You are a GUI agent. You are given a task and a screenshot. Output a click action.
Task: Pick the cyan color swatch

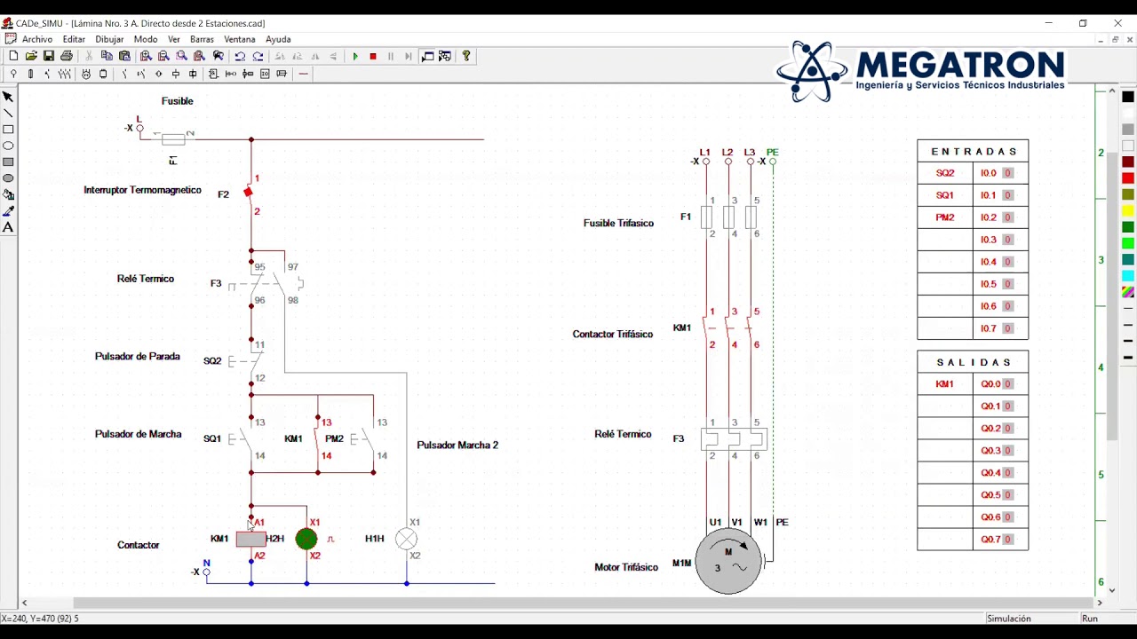(1128, 276)
